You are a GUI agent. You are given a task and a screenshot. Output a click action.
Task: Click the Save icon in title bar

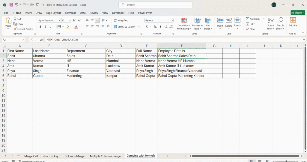[11, 5]
